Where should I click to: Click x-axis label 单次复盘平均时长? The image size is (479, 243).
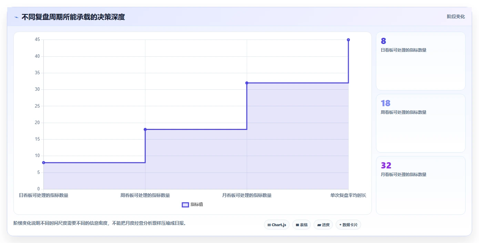[x=348, y=195]
